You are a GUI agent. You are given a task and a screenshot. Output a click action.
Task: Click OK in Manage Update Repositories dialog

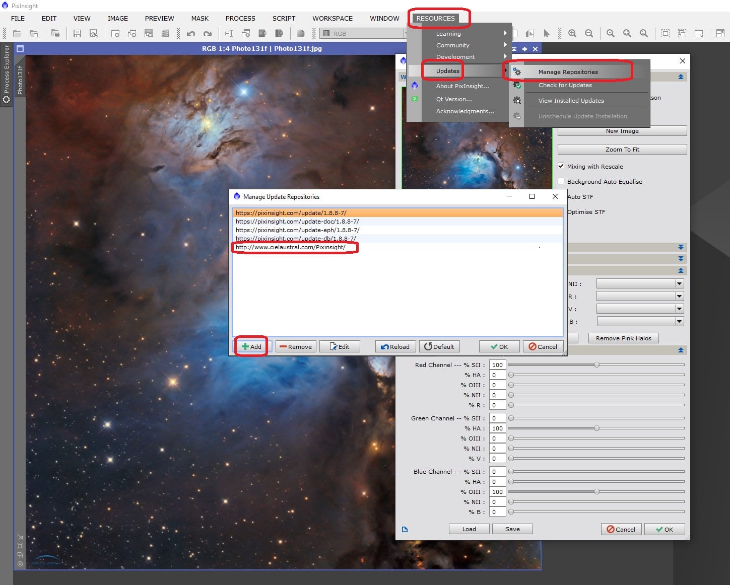click(x=499, y=346)
